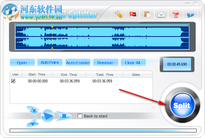Click the Total Time column header
This screenshot has height=138, width=205.
[105, 75]
